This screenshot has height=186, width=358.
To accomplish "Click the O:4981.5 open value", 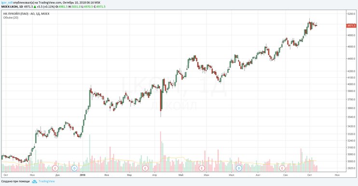I will [x=61, y=7].
